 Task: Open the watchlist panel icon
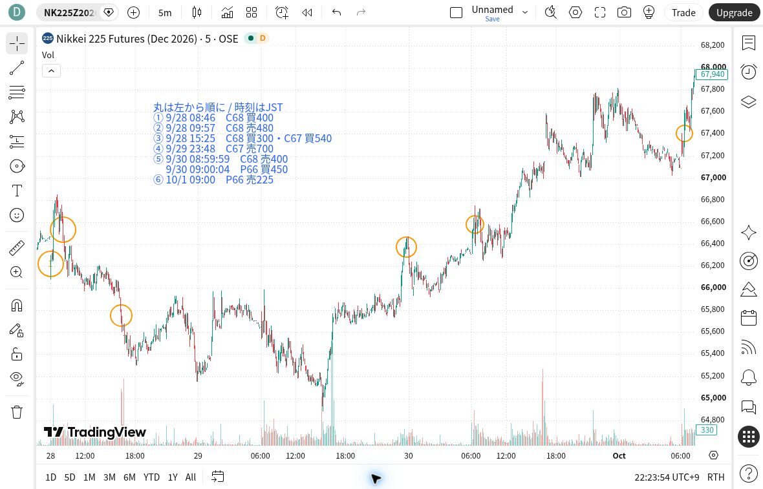[748, 43]
